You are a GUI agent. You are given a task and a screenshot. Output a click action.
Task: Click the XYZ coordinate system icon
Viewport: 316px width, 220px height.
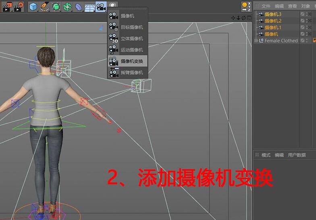[246, 6]
